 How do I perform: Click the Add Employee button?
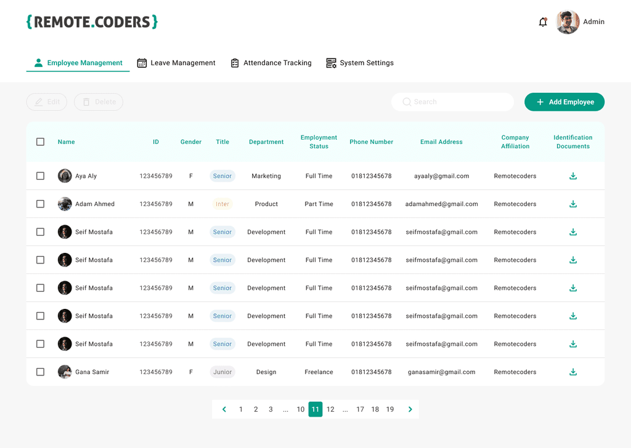[564, 102]
